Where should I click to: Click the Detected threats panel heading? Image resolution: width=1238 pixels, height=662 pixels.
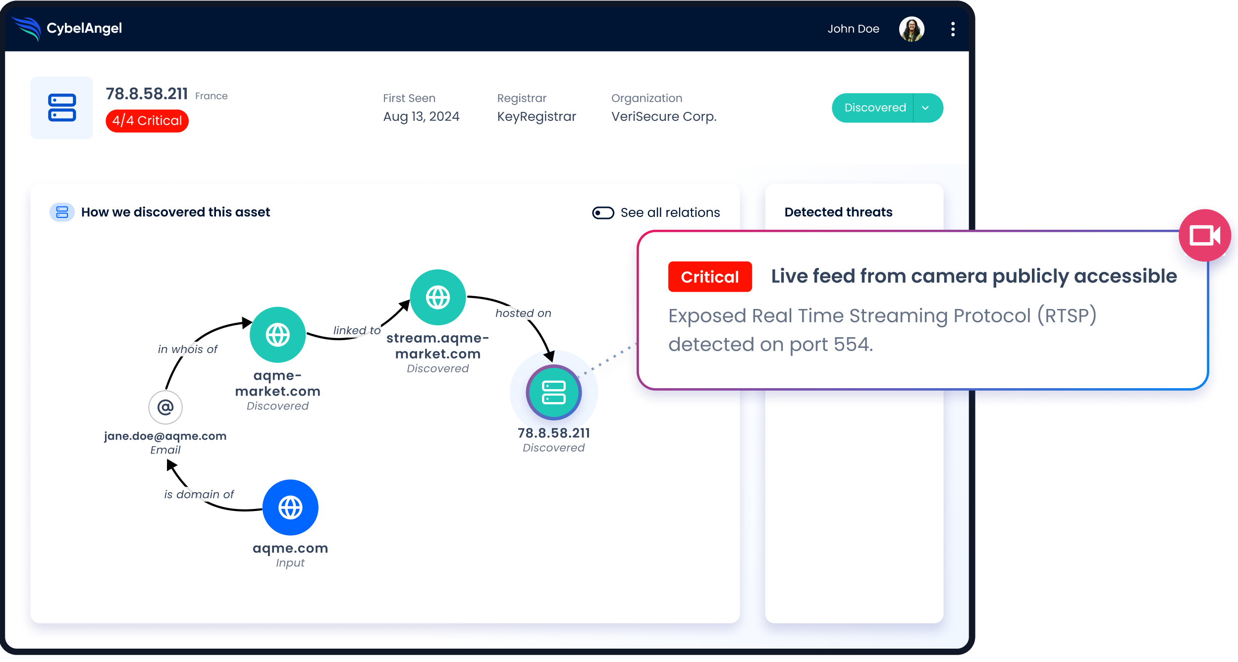pos(838,212)
